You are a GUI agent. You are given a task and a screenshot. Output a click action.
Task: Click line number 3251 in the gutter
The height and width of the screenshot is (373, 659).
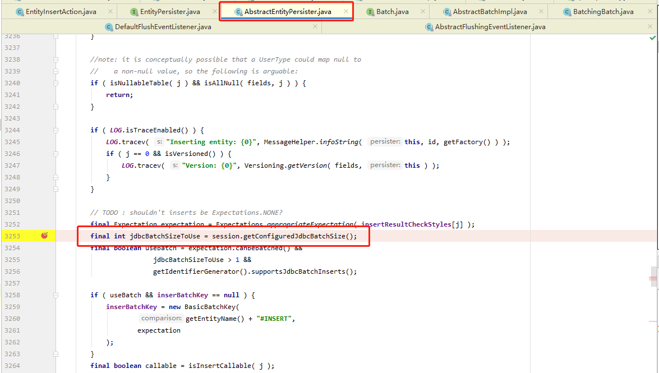click(12, 213)
